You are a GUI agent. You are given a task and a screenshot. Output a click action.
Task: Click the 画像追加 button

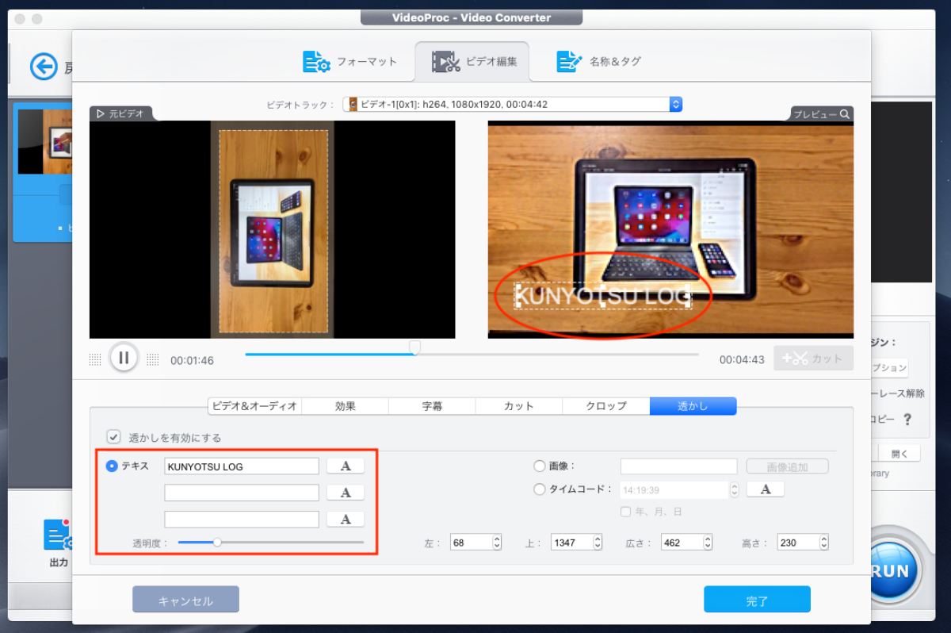(787, 466)
